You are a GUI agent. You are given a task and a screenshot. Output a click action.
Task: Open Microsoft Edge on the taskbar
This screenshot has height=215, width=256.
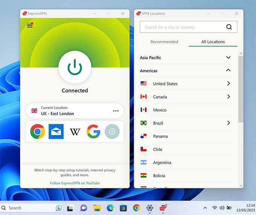pos(110,208)
